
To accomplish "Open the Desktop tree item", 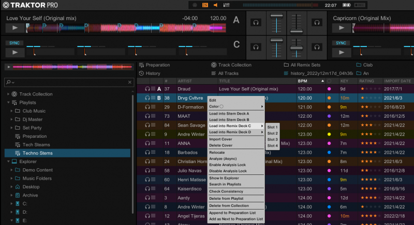I will click(31, 187).
